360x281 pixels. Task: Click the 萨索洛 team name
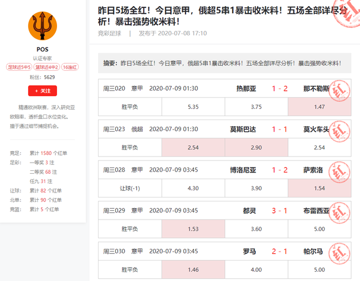[x=313, y=170]
